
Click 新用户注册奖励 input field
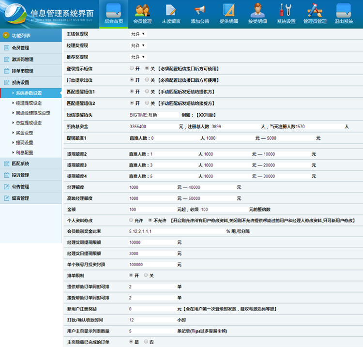152,309
